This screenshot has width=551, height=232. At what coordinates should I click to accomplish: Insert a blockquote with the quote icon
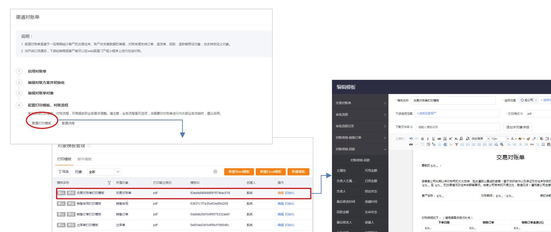[x=411, y=144]
